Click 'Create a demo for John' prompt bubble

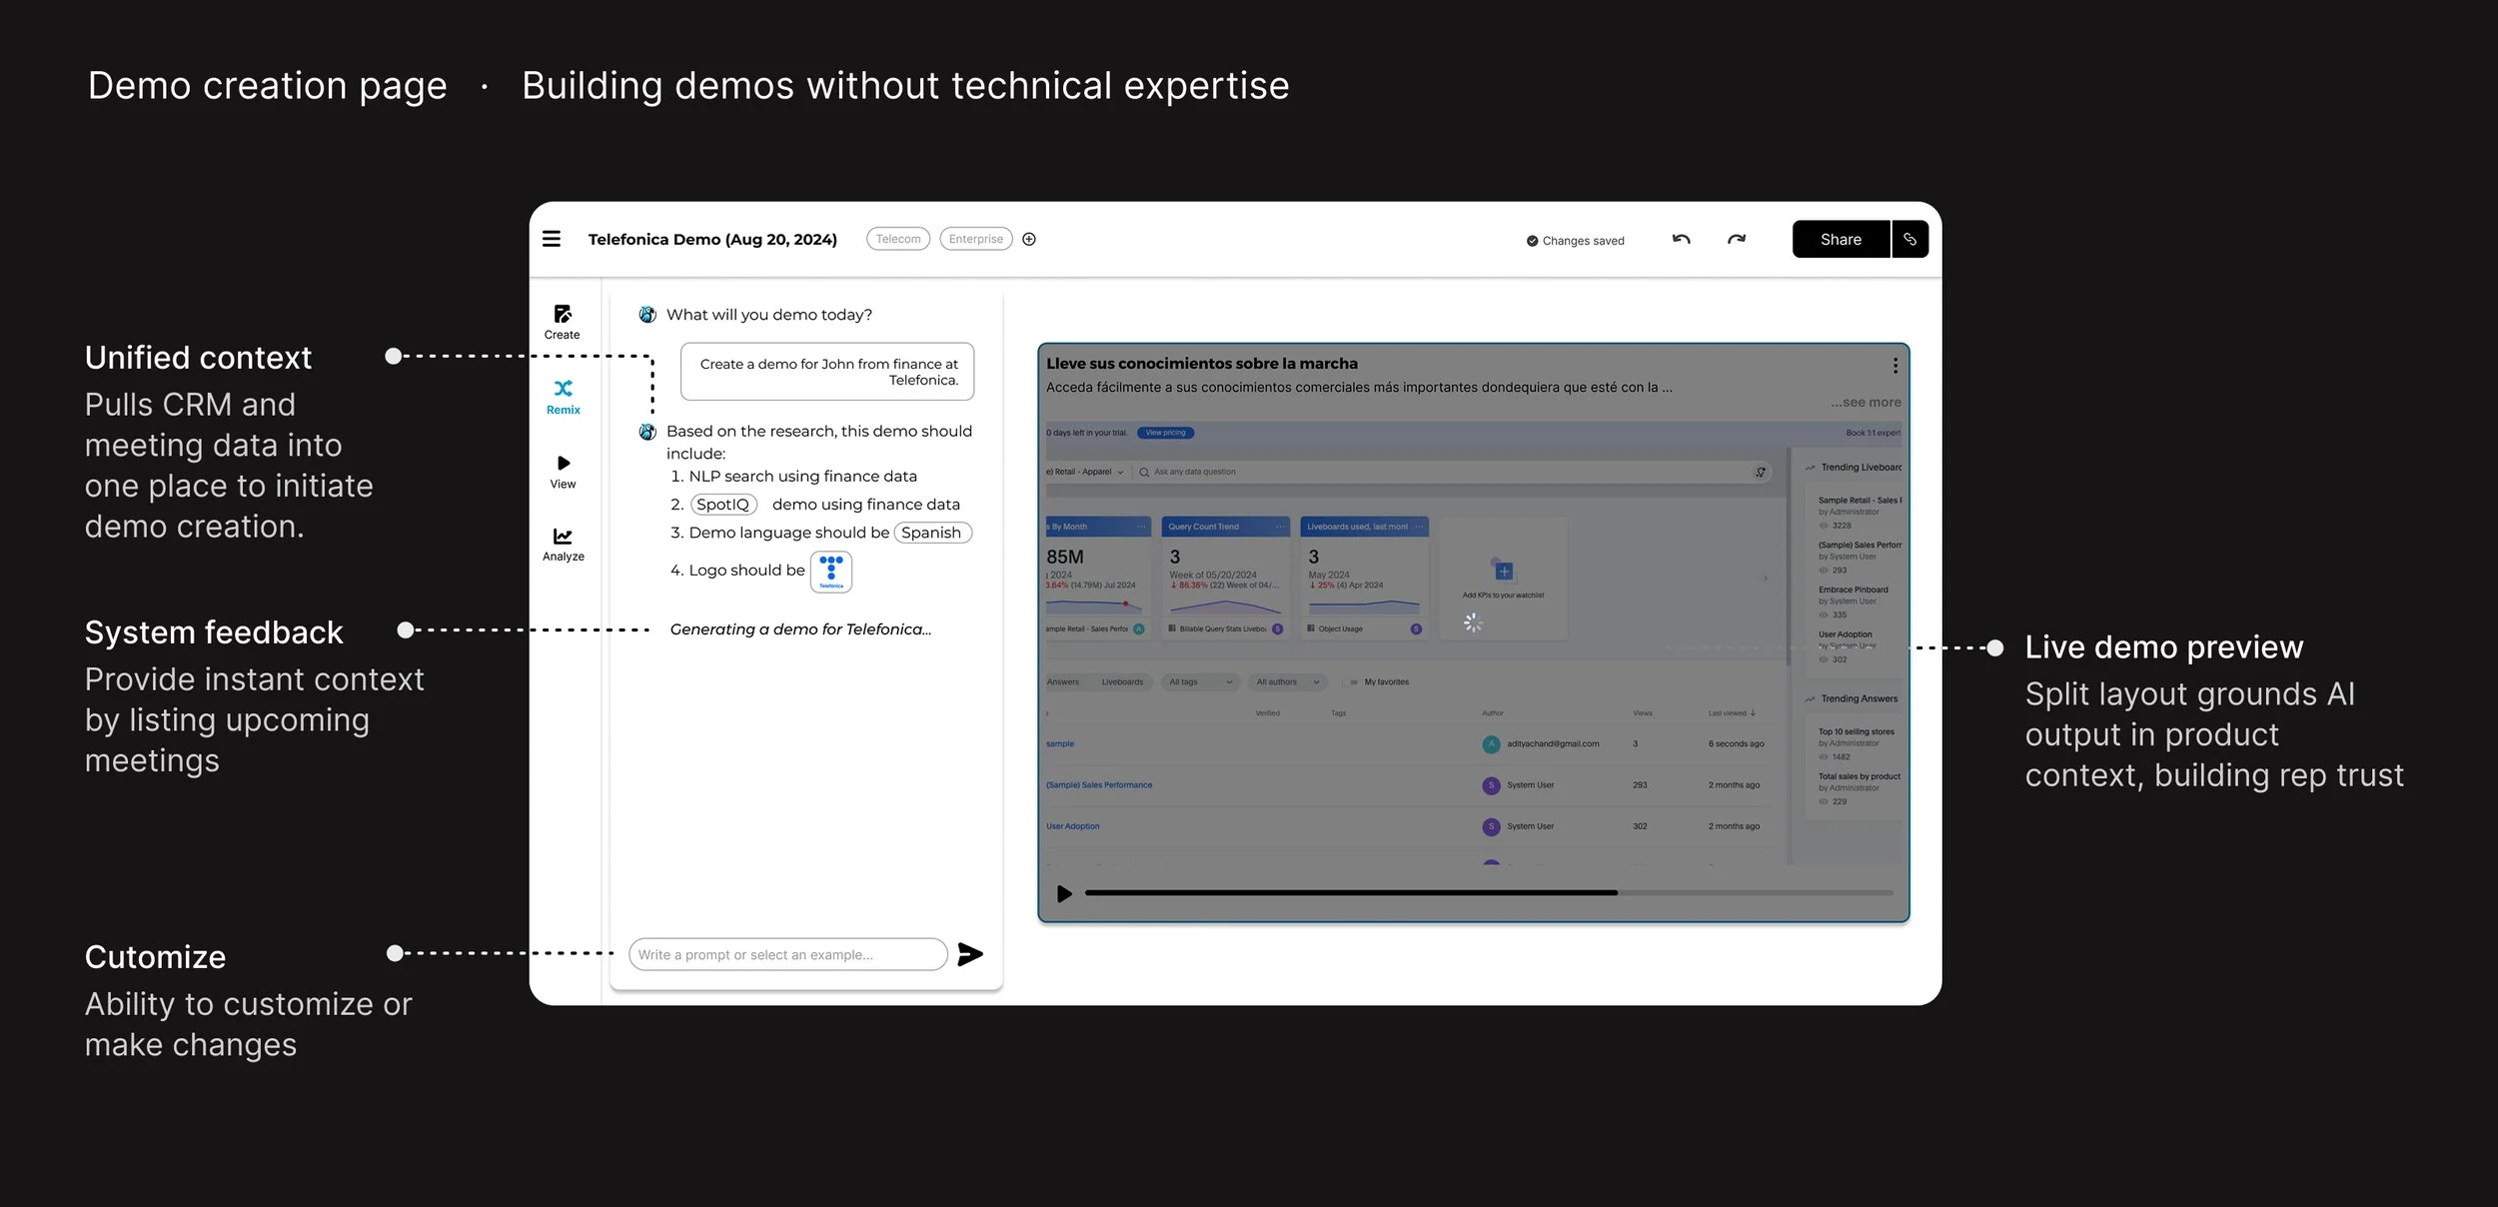[x=827, y=372]
